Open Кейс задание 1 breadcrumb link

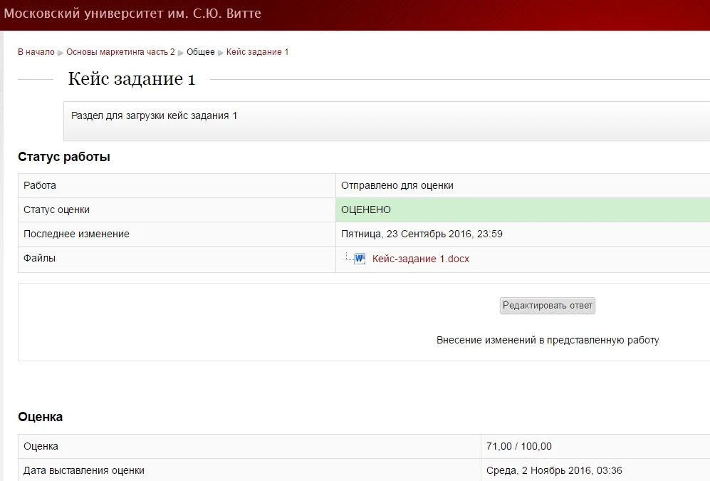pos(257,51)
